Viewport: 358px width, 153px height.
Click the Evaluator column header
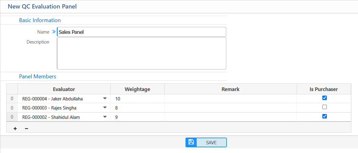coord(64,89)
